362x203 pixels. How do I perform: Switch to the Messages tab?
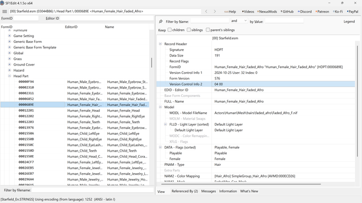pos(209,191)
